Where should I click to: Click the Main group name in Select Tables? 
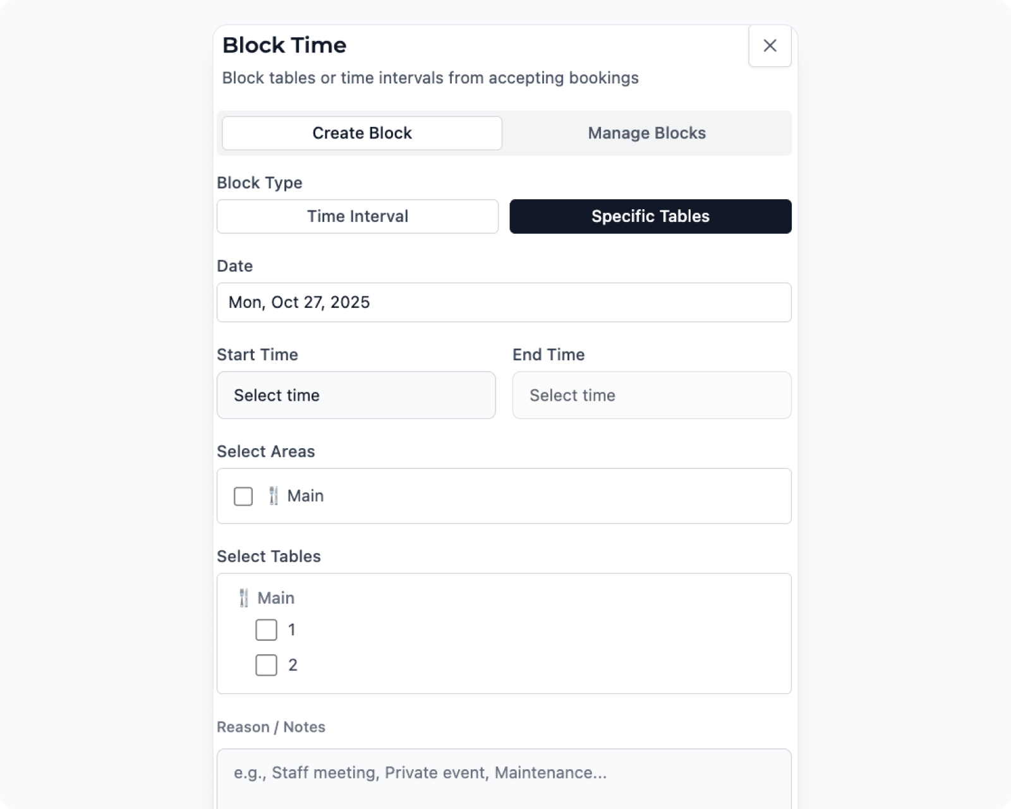[276, 598]
